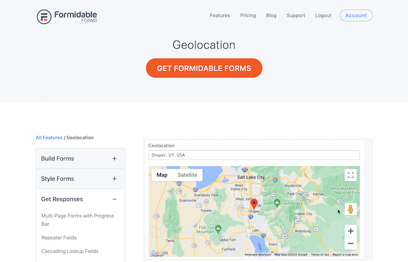The height and width of the screenshot is (262, 408).
Task: Open the Repeater Fields link
Action: (59, 238)
